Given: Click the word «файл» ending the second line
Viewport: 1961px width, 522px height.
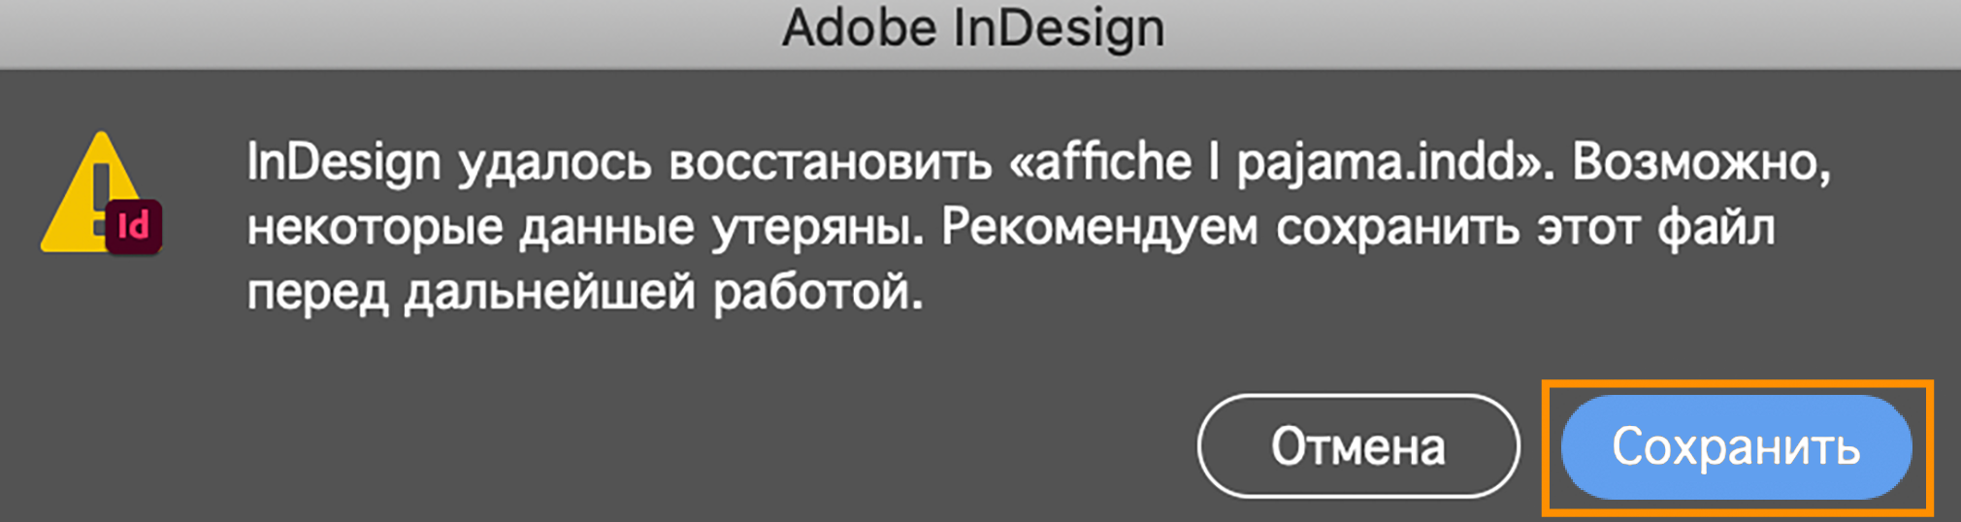Looking at the screenshot, I should (x=1716, y=228).
